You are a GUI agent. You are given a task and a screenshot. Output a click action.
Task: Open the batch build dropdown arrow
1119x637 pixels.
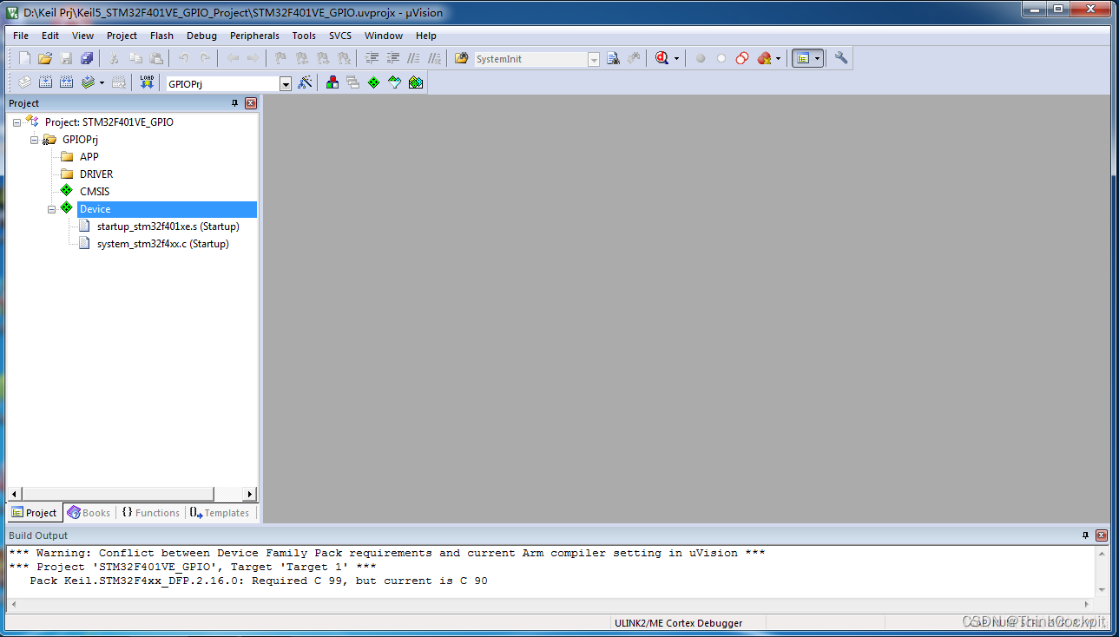pyautogui.click(x=102, y=82)
